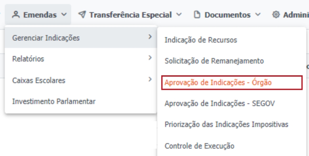
Task: Collapse the Emendas menu chevron
Action: tap(64, 15)
